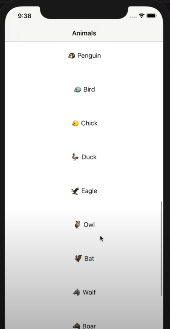The width and height of the screenshot is (170, 329).
Task: Pick the Eagle text label
Action: [89, 191]
